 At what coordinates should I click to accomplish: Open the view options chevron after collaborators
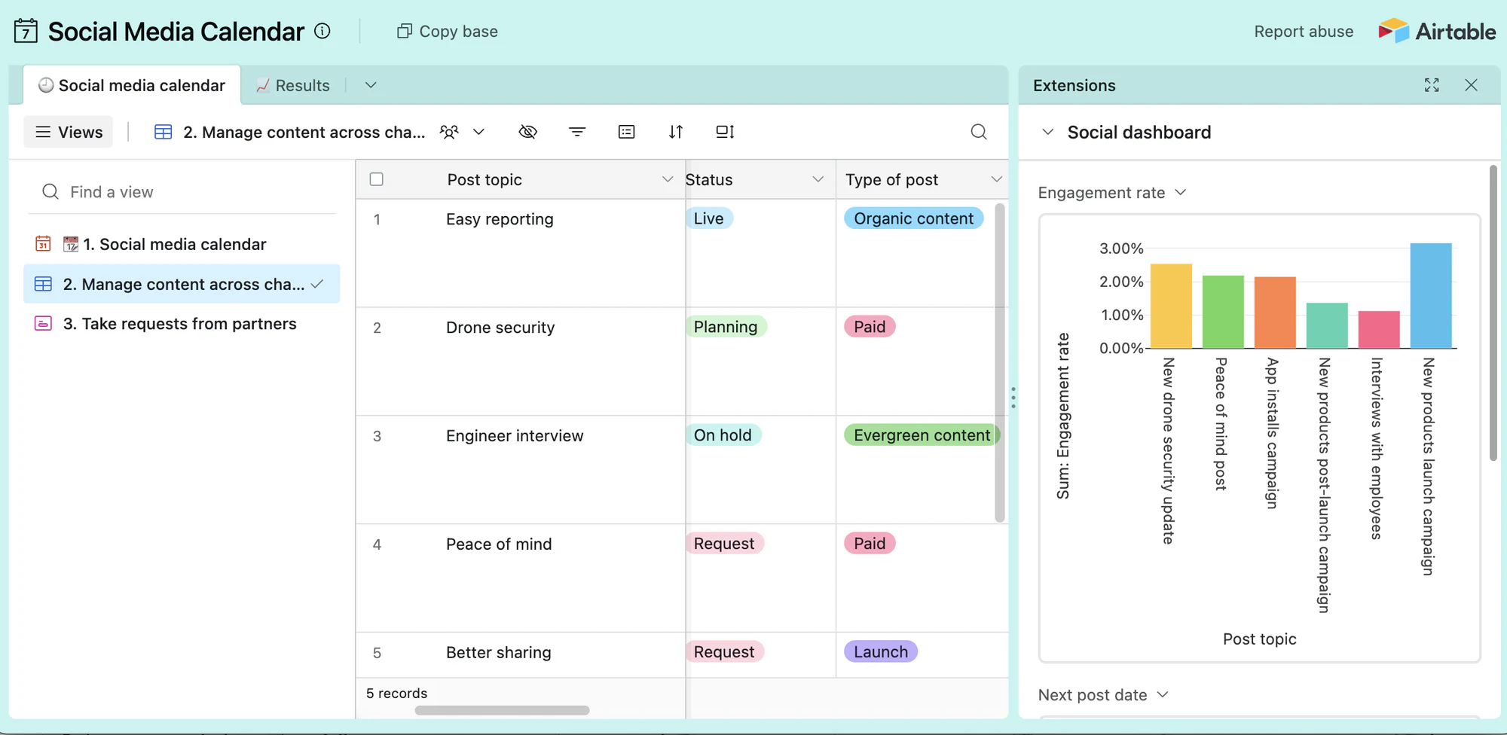478,132
